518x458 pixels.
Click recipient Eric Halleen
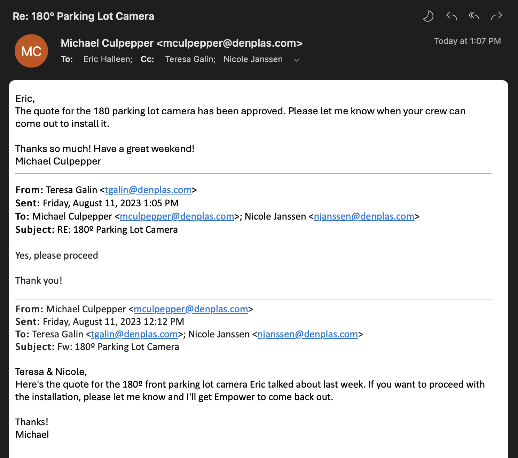pos(108,59)
